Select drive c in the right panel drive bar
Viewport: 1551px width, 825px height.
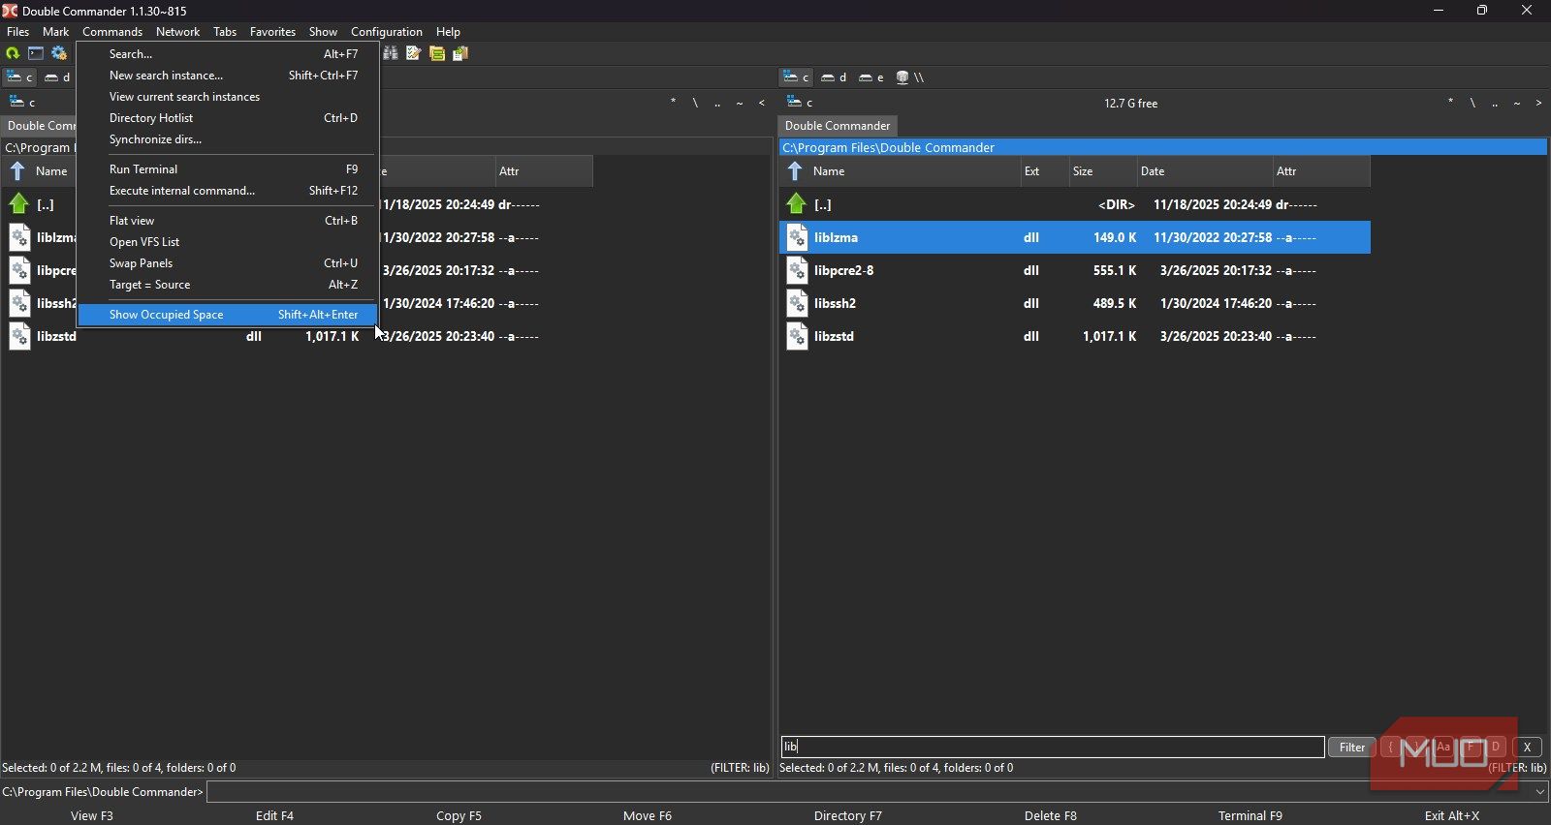(797, 77)
